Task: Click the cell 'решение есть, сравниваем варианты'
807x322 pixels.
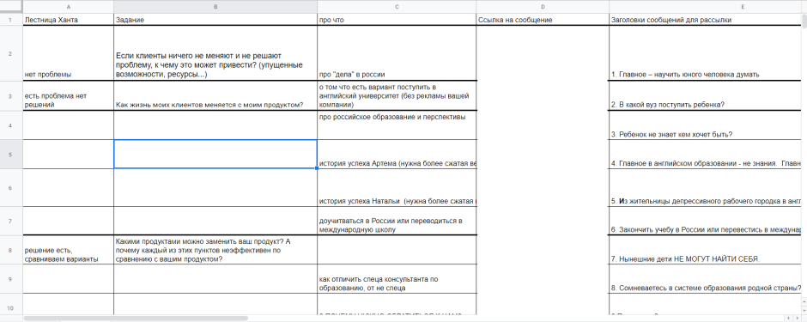Action: (69, 250)
